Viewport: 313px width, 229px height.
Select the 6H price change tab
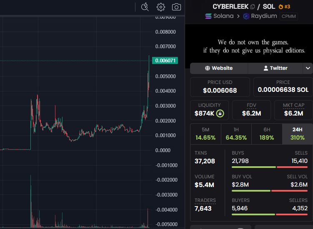click(267, 134)
